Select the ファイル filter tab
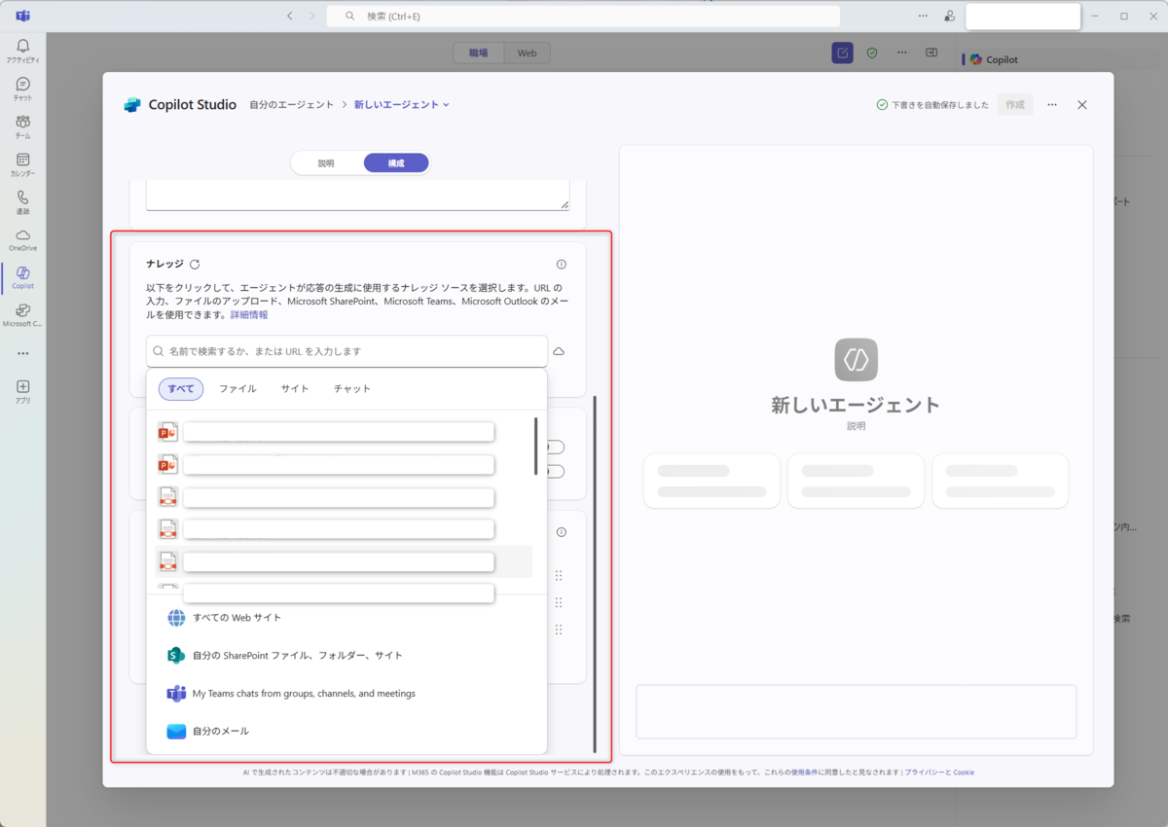 pos(237,389)
